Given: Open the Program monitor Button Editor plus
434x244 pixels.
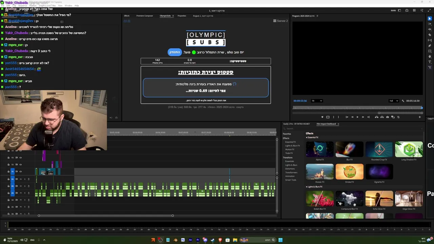Looking at the screenshot, I should pos(420,117).
